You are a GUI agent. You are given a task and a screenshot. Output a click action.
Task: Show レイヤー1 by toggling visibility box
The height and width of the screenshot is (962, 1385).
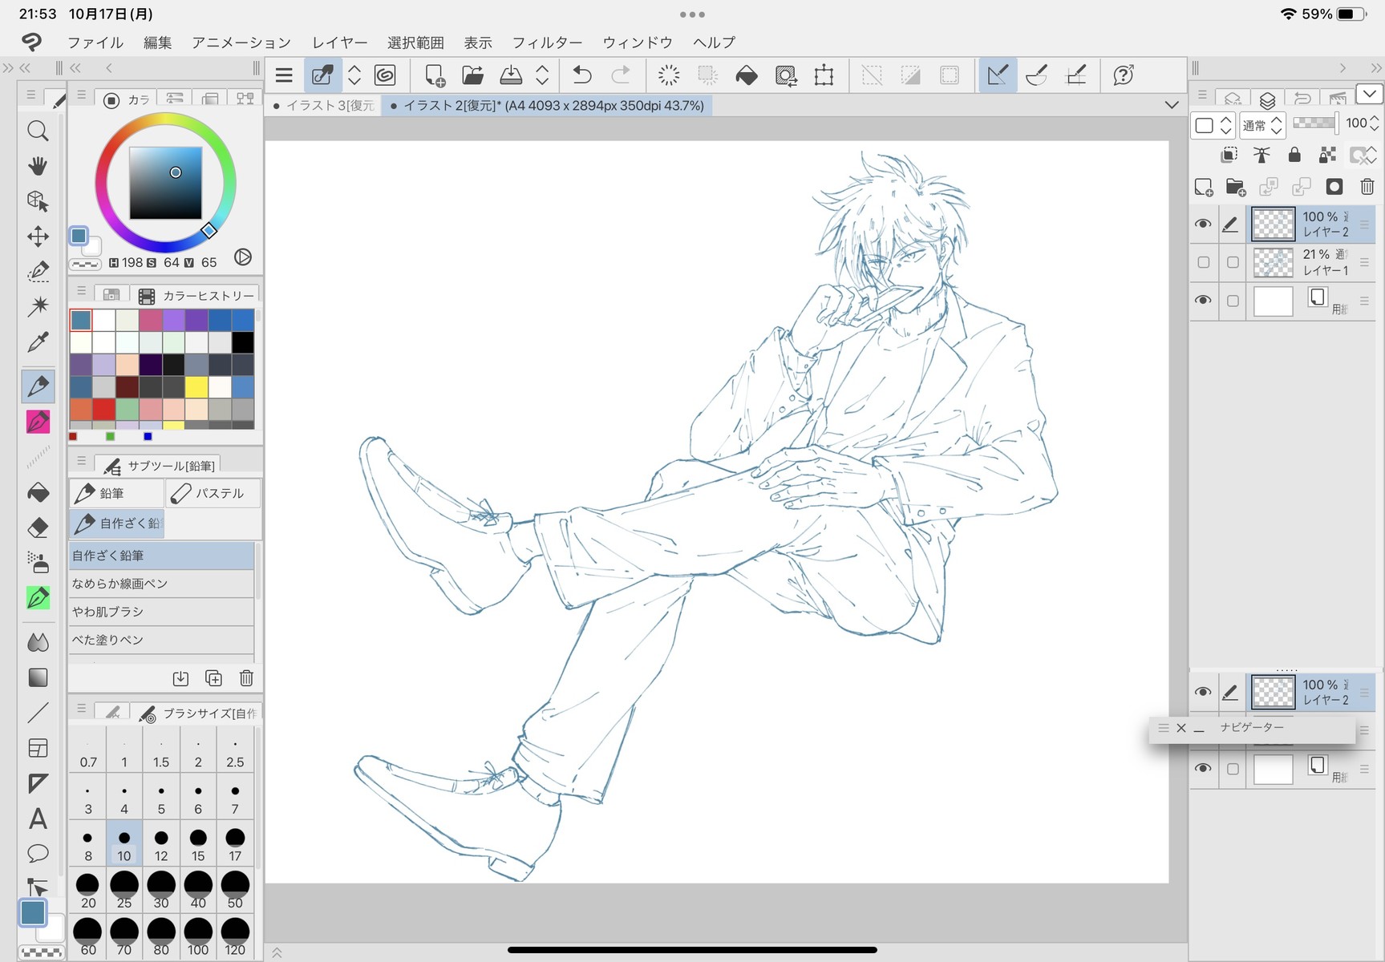coord(1203,262)
